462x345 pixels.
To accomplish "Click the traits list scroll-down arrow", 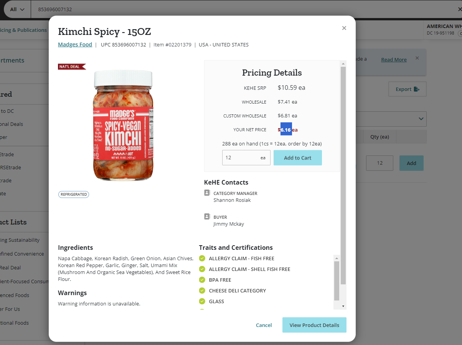I will pyautogui.click(x=343, y=306).
